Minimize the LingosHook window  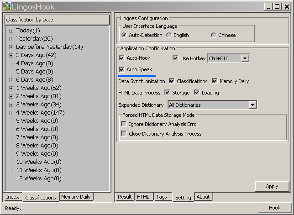coord(268,7)
